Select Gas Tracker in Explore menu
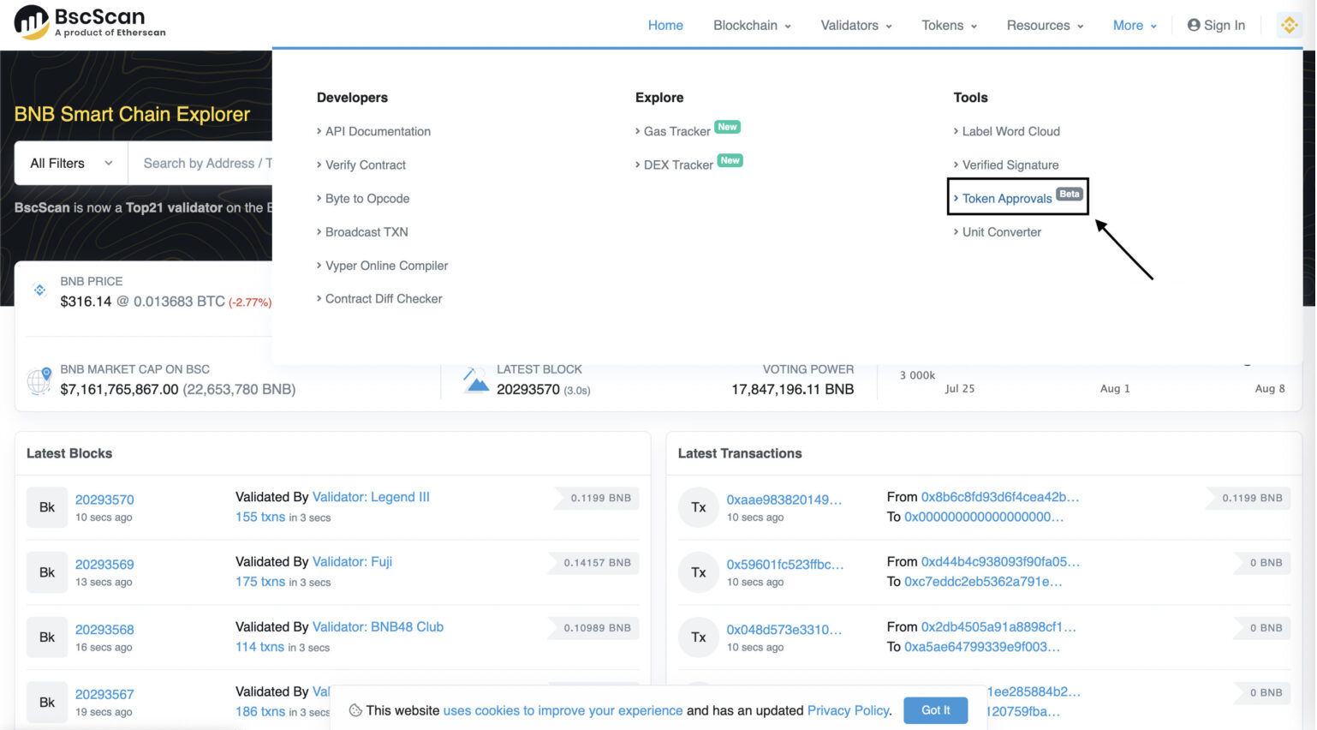This screenshot has height=730, width=1317. point(676,131)
